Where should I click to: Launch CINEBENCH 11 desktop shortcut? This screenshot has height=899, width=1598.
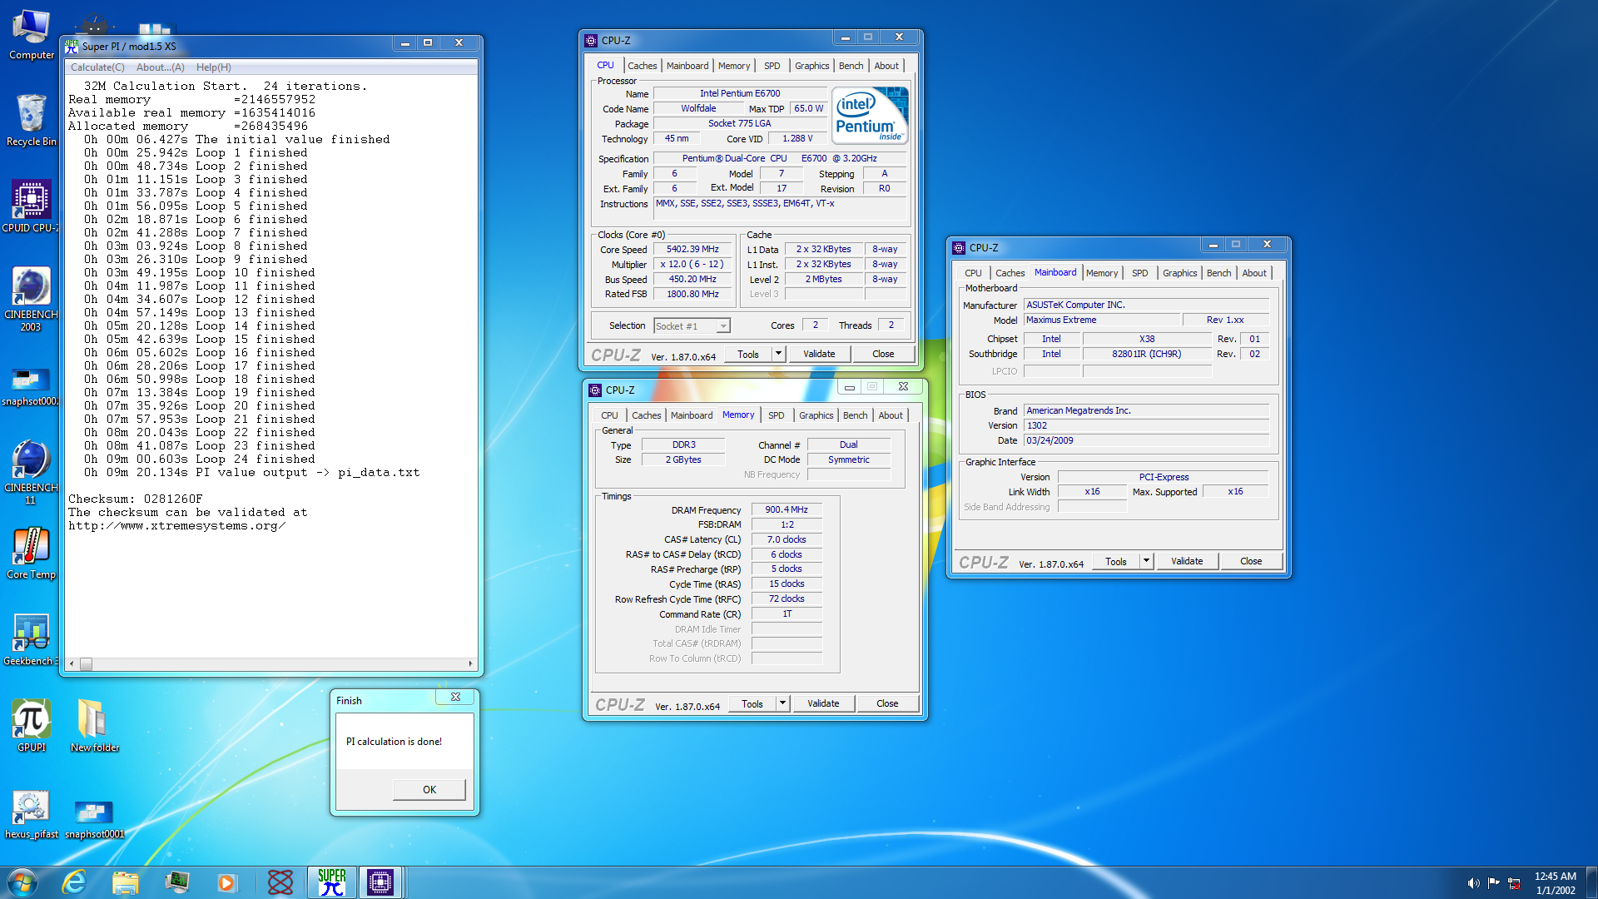[x=31, y=472]
